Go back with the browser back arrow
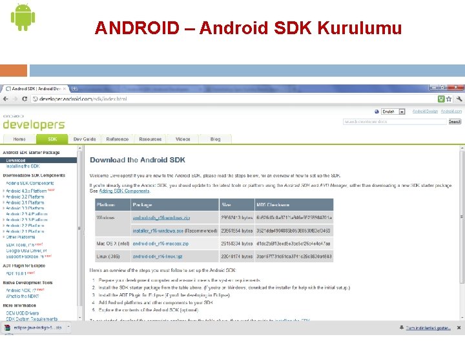465x348 pixels. (6, 99)
